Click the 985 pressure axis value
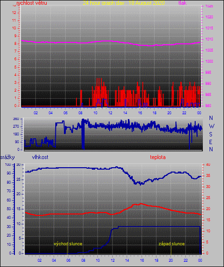This screenshot has width=224, height=267. point(208,94)
